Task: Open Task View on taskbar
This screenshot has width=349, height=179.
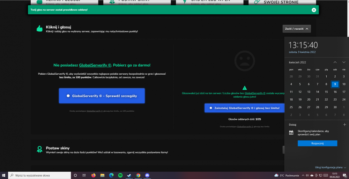Action: (x=84, y=176)
